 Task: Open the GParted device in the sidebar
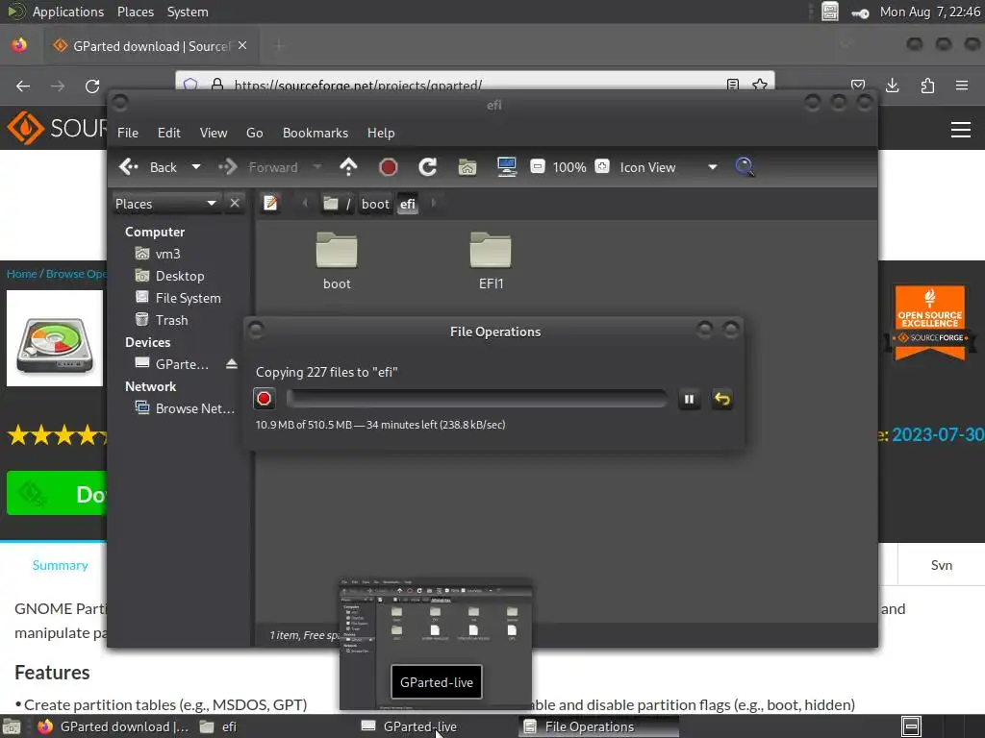click(171, 364)
